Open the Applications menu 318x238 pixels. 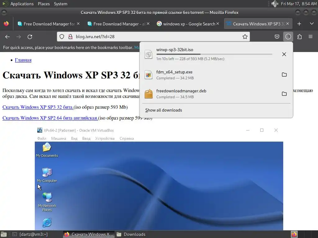pyautogui.click(x=22, y=4)
